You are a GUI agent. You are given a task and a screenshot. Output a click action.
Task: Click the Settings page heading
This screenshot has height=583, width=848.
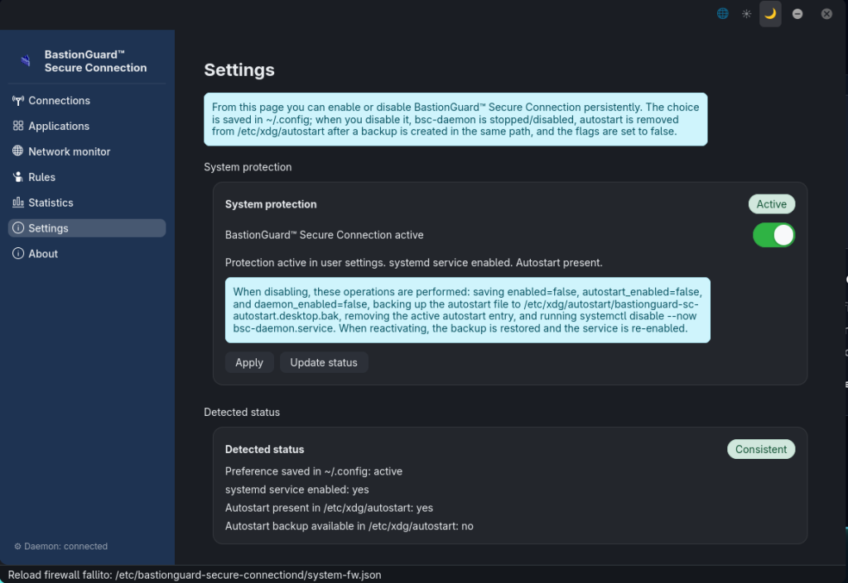[x=239, y=70]
